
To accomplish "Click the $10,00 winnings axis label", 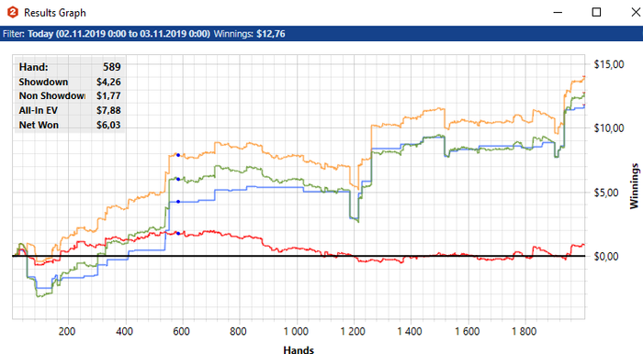I will point(609,128).
